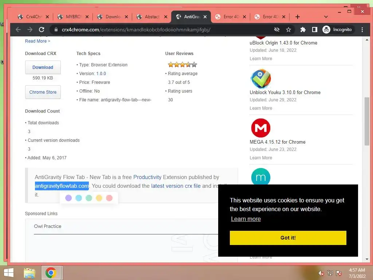Open MEGA 4.15.12 for Chrome link
Image resolution: width=373 pixels, height=280 pixels.
277,142
